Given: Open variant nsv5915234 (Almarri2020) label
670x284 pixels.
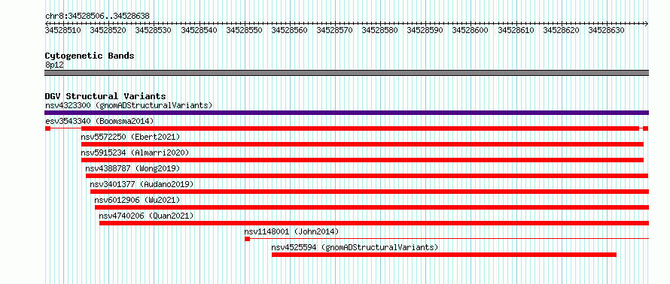Looking at the screenshot, I should [135, 153].
